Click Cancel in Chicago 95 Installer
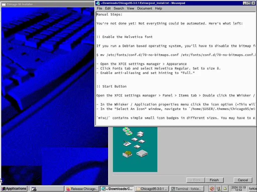The height and width of the screenshot is (192, 257). tap(243, 180)
